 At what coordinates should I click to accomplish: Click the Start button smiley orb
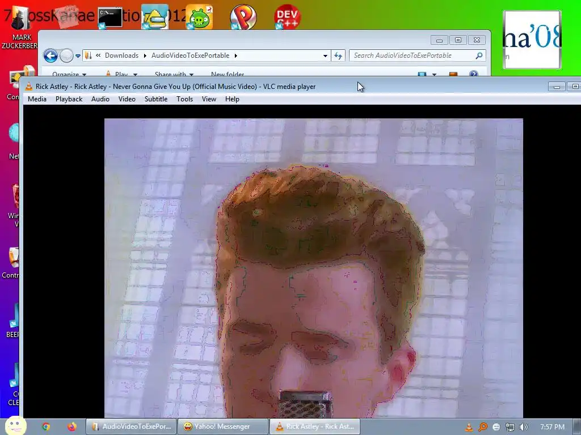[x=15, y=426]
